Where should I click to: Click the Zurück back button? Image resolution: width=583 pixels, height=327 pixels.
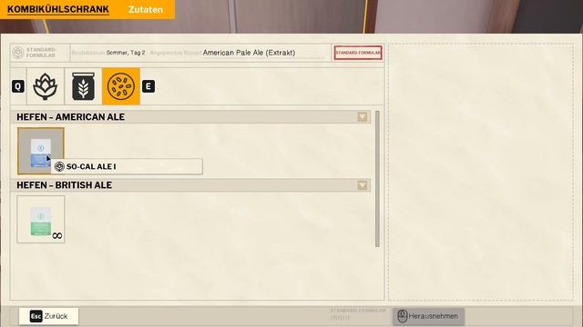[x=48, y=316]
